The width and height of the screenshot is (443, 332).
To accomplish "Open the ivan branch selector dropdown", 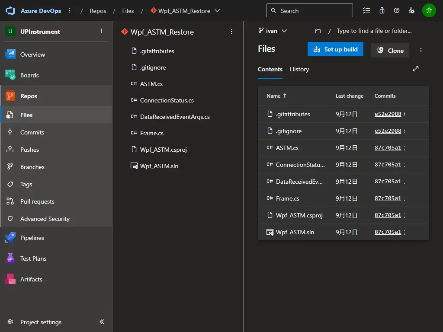I will (273, 31).
